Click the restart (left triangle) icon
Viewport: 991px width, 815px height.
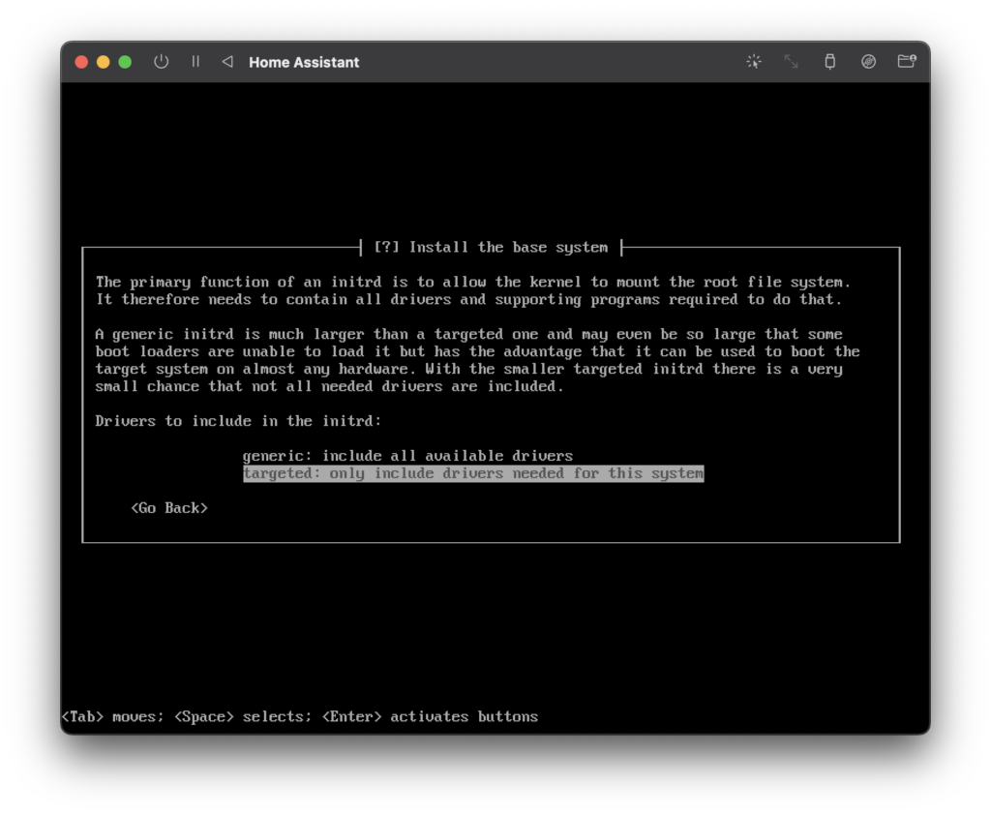tap(227, 62)
